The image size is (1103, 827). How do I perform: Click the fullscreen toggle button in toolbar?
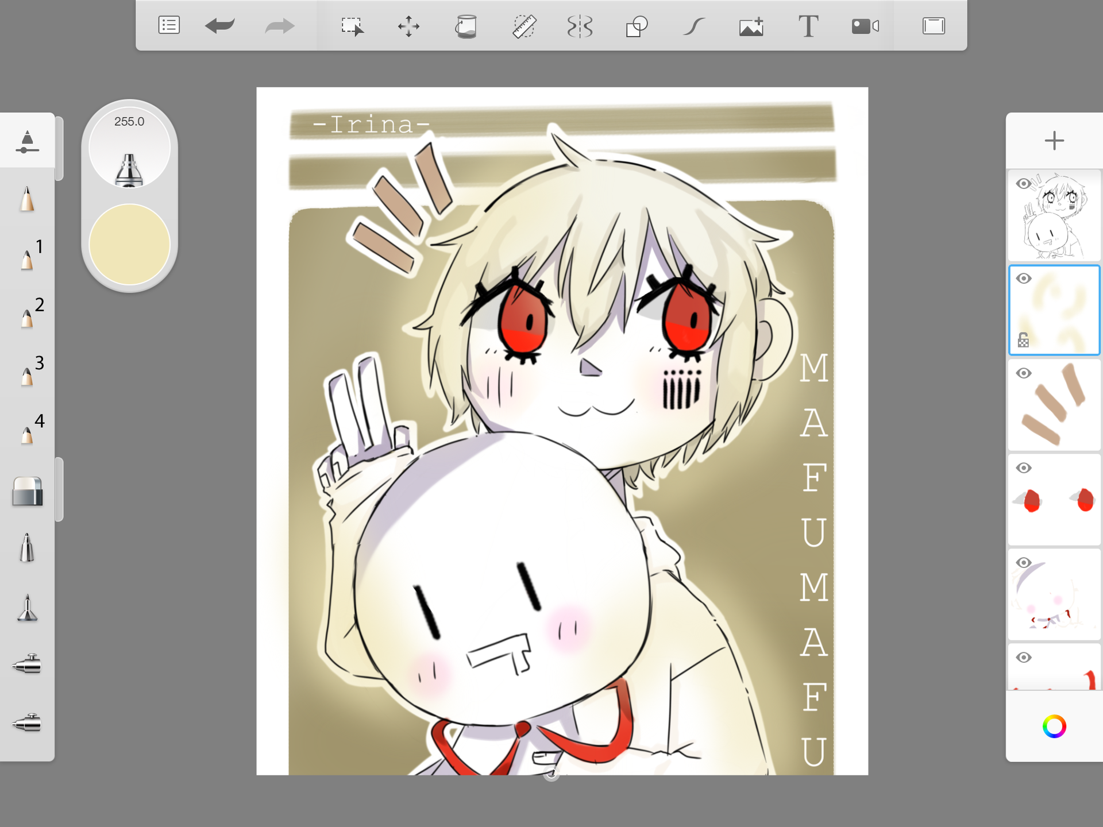click(934, 26)
